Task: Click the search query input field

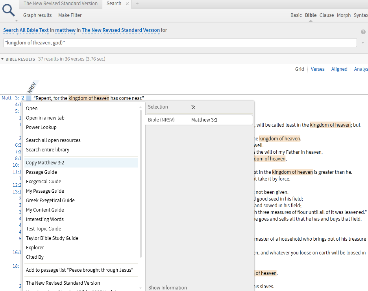Action: click(x=180, y=42)
